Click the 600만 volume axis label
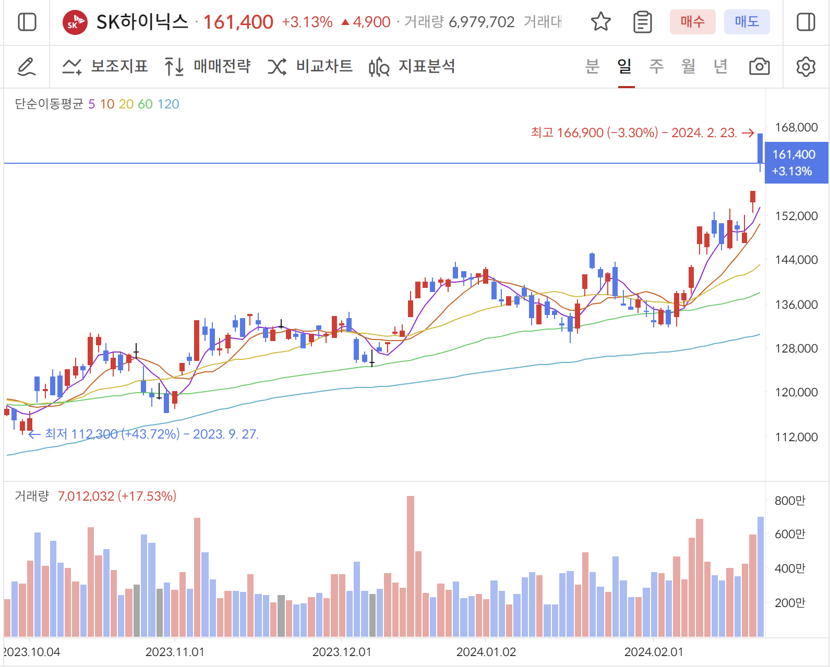 pos(790,534)
